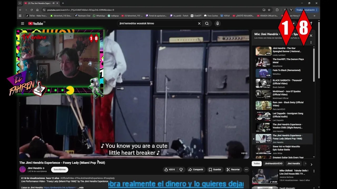The height and width of the screenshot is (189, 337).
Task: Play Steve Vai vs Ralph Macchio battle
Action: click(x=284, y=150)
